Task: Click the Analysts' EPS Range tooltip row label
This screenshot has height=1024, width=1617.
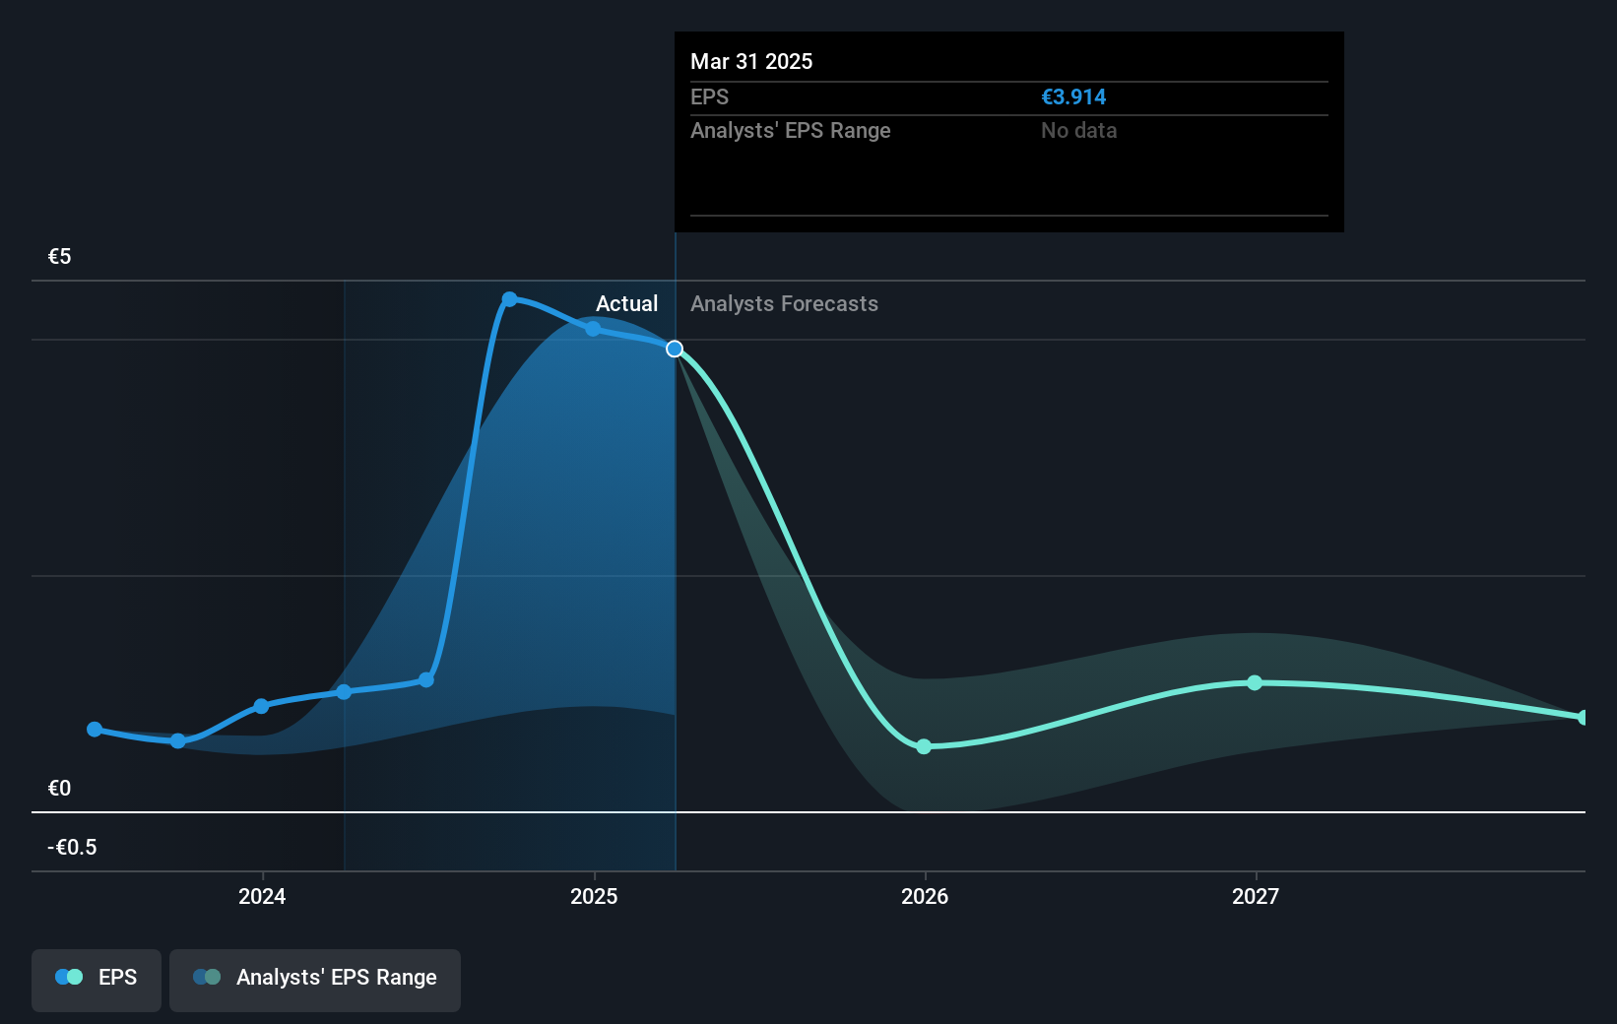Action: coord(790,130)
